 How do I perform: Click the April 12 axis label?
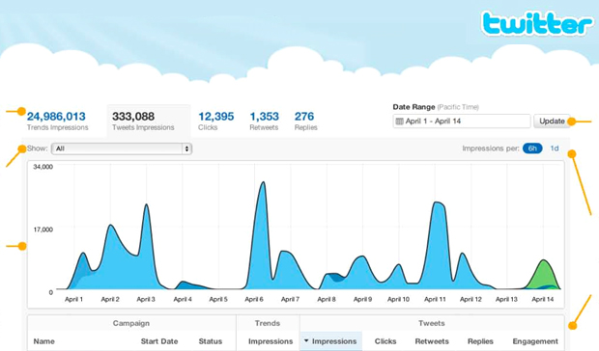tap(471, 299)
